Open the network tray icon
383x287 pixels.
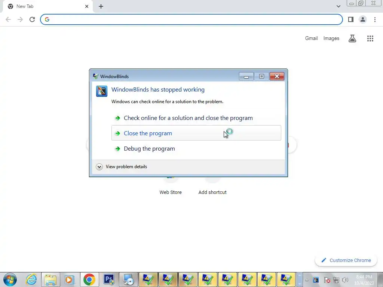click(x=336, y=280)
